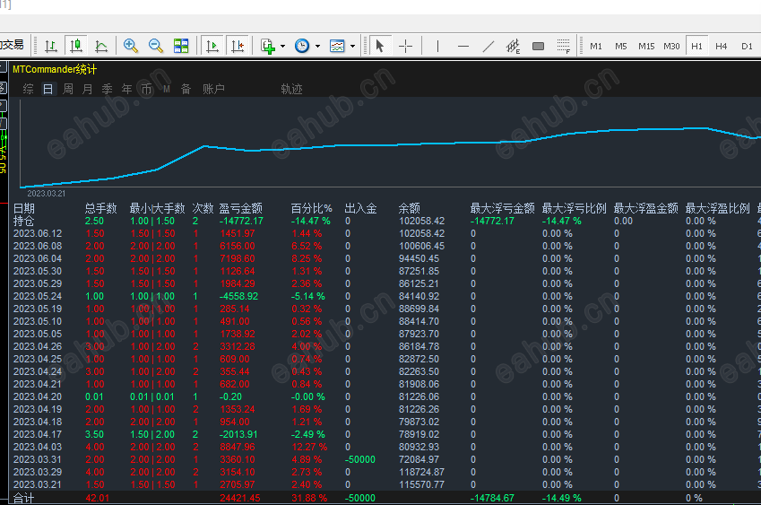The image size is (761, 505).
Task: Draw a horizontal line tool
Action: pyautogui.click(x=463, y=46)
